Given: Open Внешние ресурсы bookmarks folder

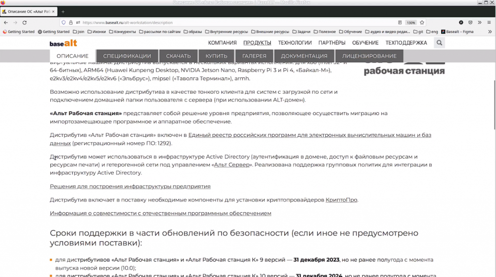Looking at the screenshot, I should tap(270, 31).
